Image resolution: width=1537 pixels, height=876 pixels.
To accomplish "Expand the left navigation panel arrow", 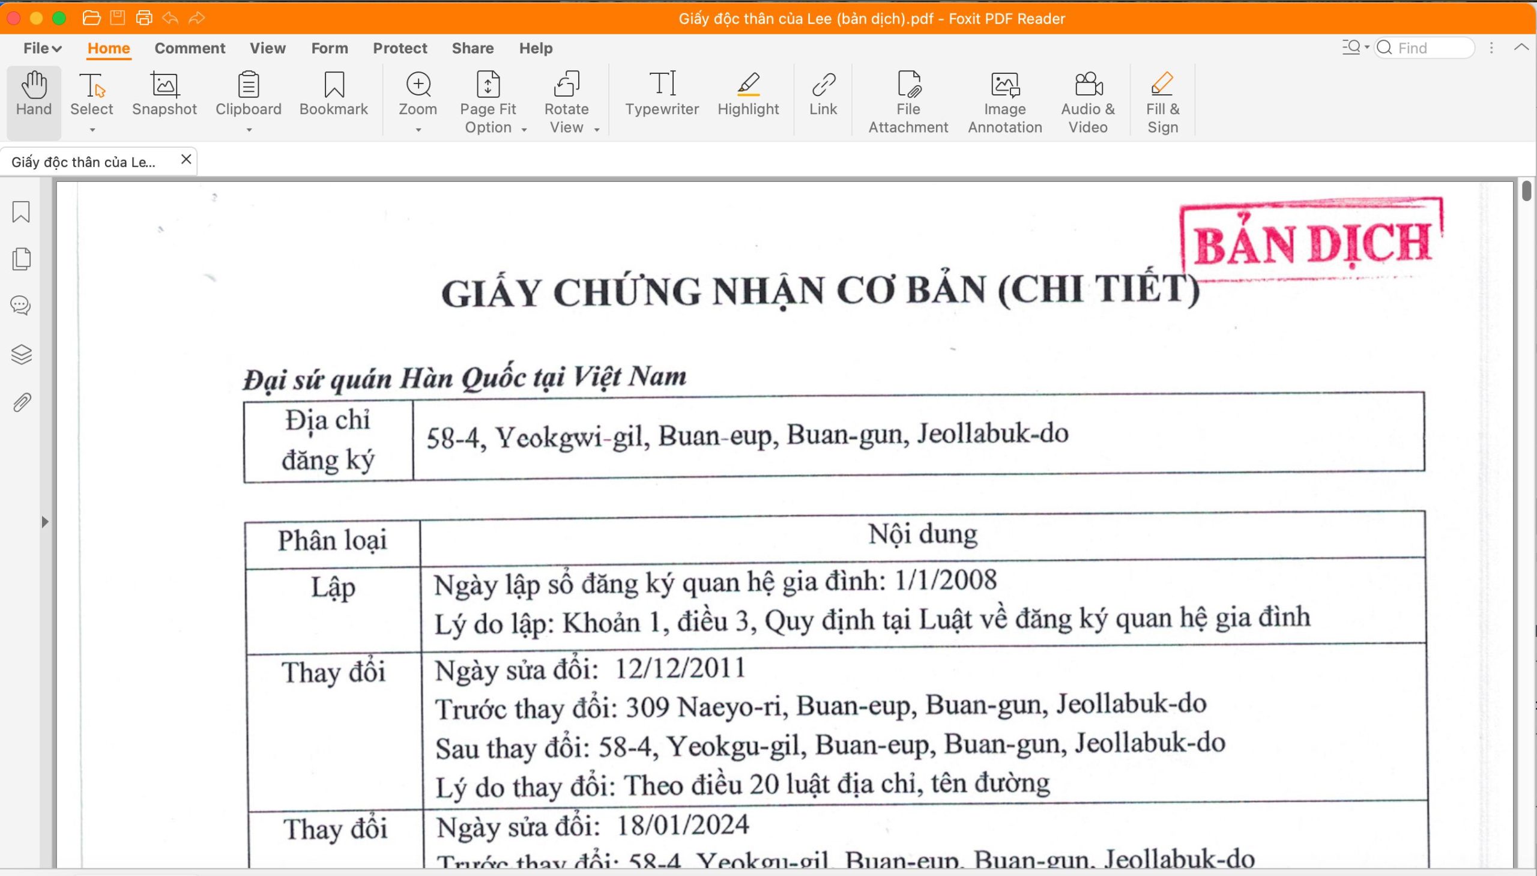I will [x=45, y=522].
